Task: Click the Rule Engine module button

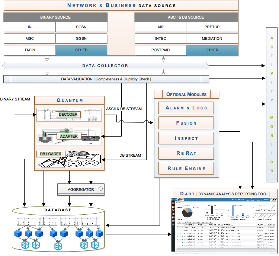Action: tap(186, 168)
